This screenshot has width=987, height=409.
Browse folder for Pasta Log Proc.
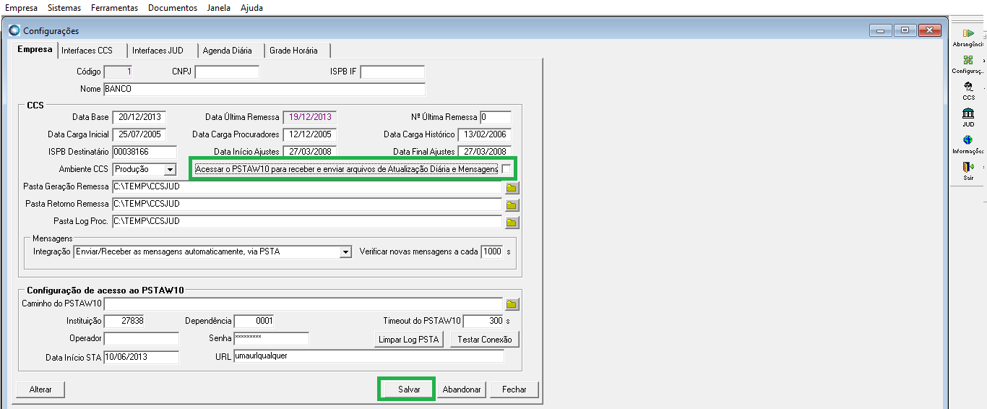coord(512,222)
